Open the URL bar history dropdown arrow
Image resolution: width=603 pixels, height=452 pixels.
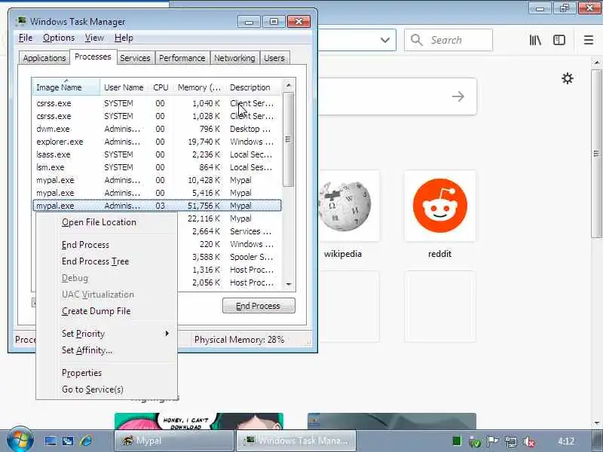(x=385, y=40)
